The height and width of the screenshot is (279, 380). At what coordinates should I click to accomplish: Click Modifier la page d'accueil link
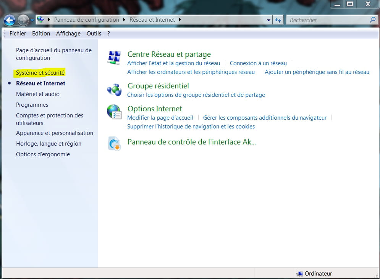(x=160, y=118)
